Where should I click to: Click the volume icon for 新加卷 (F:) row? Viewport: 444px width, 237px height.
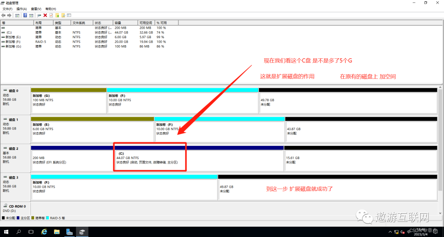coord(3,41)
